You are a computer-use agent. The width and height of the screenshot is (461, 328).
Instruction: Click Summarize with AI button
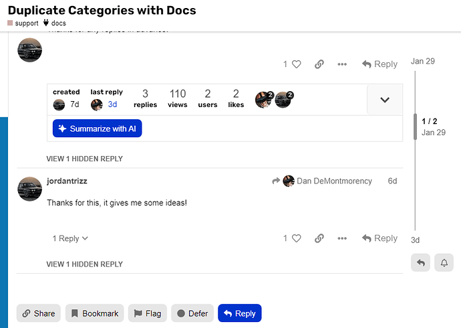[98, 129]
